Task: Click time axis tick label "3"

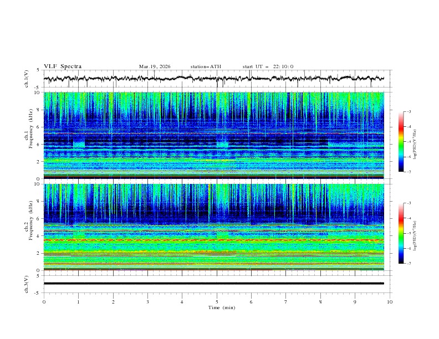Action: (x=147, y=302)
